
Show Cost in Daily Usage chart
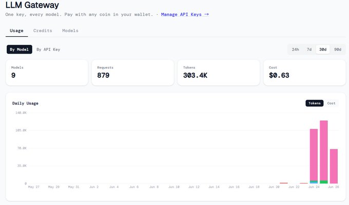(331, 103)
